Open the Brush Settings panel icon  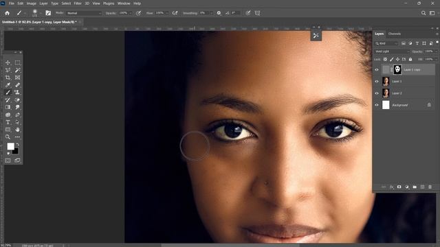(x=48, y=13)
